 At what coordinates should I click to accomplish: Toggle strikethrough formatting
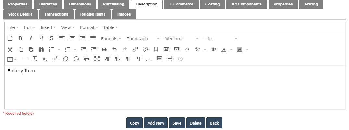(51, 38)
